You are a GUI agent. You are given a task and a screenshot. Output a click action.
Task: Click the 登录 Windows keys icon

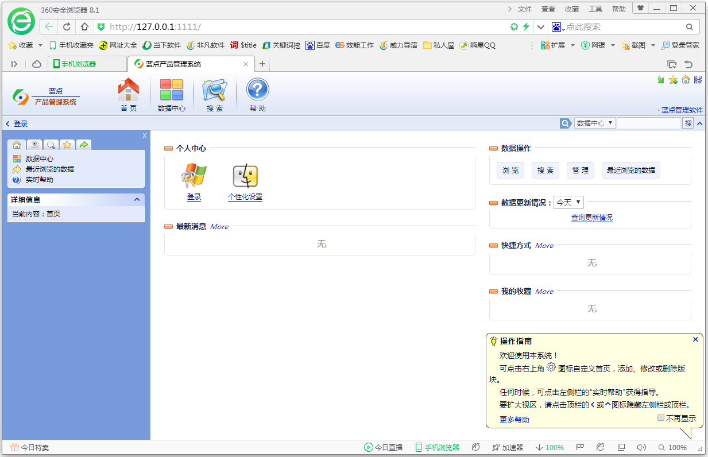click(194, 176)
